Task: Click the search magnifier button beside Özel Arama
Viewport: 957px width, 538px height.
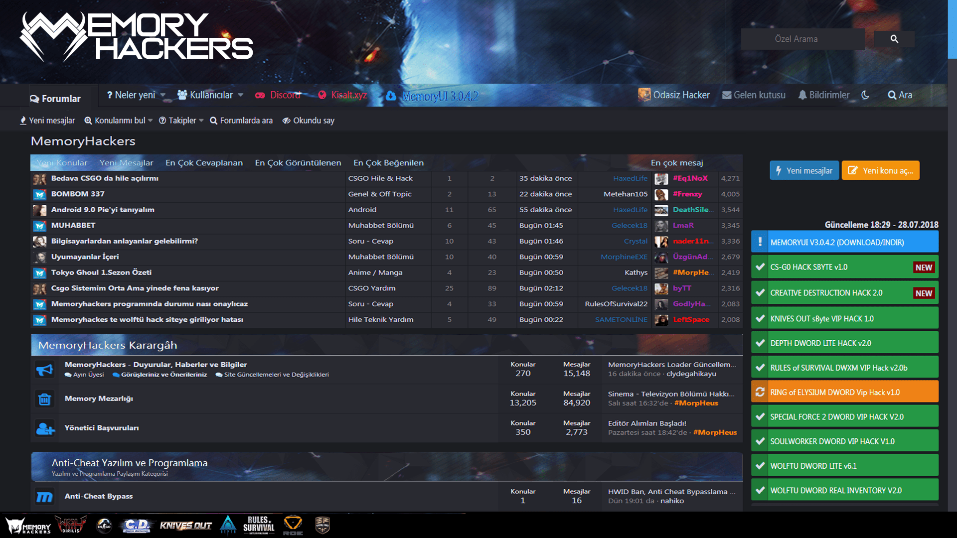Action: (894, 39)
